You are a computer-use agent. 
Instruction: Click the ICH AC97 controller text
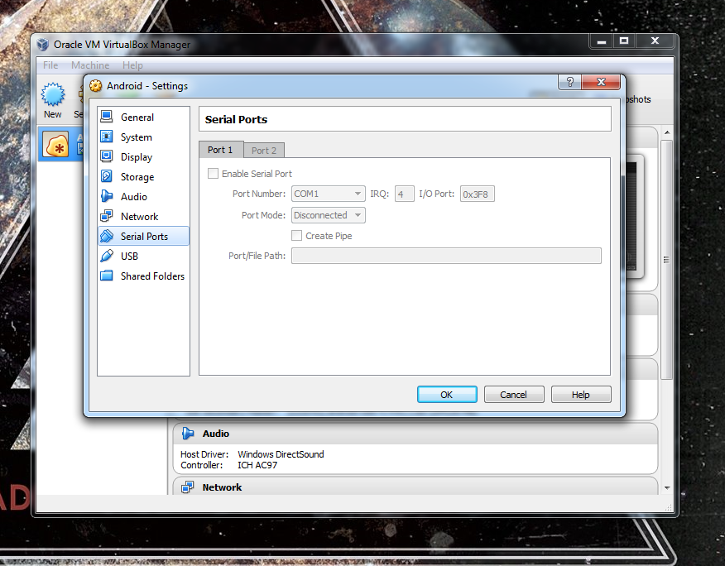pyautogui.click(x=257, y=465)
